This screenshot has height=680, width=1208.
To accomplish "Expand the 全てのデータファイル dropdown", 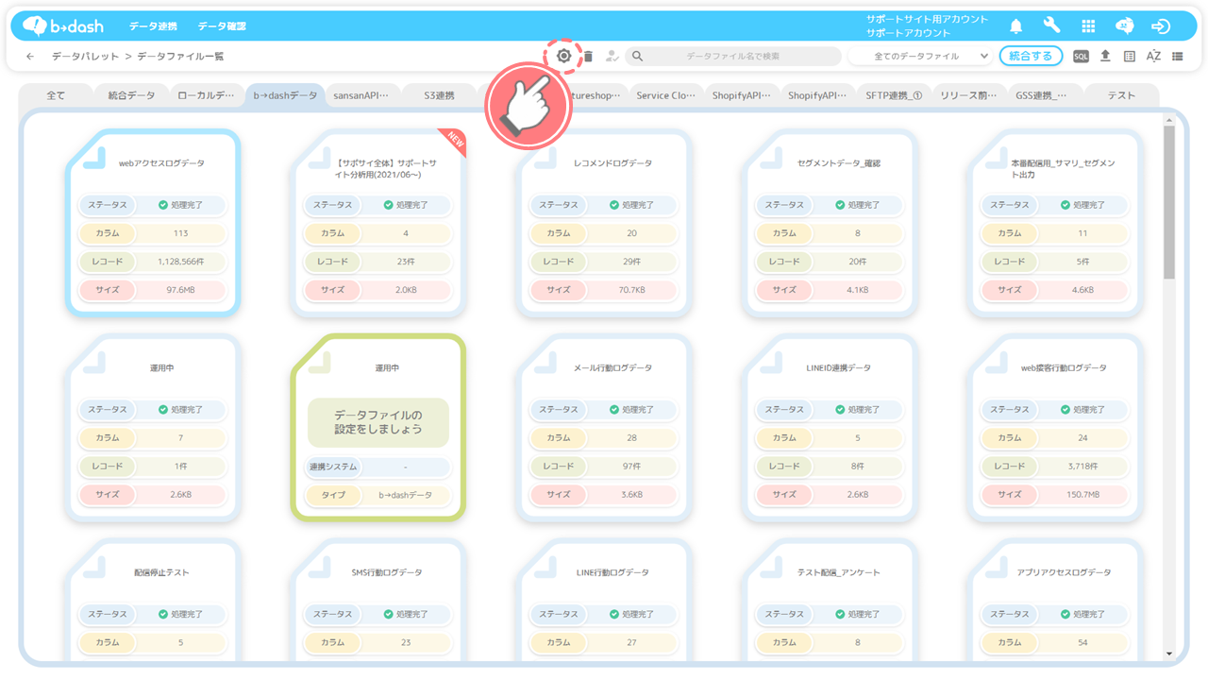I will pyautogui.click(x=920, y=57).
